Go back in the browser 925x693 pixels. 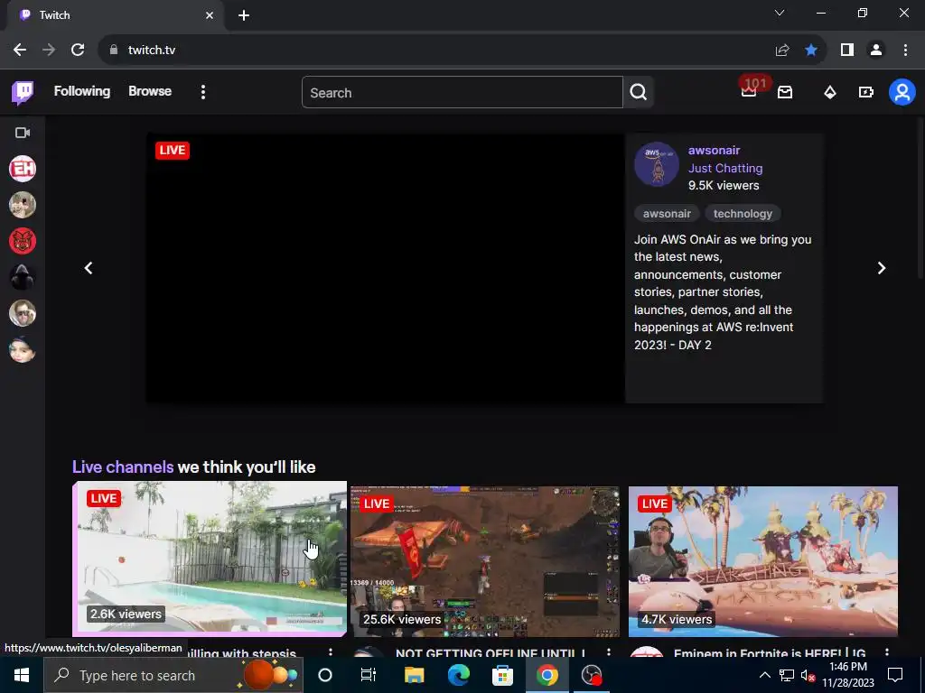[20, 51]
